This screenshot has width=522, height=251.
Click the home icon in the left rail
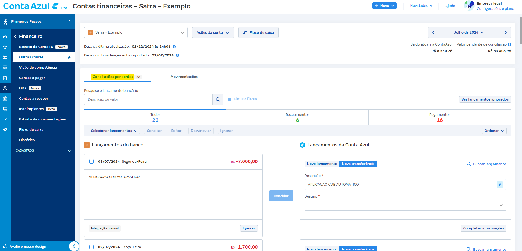5,37
